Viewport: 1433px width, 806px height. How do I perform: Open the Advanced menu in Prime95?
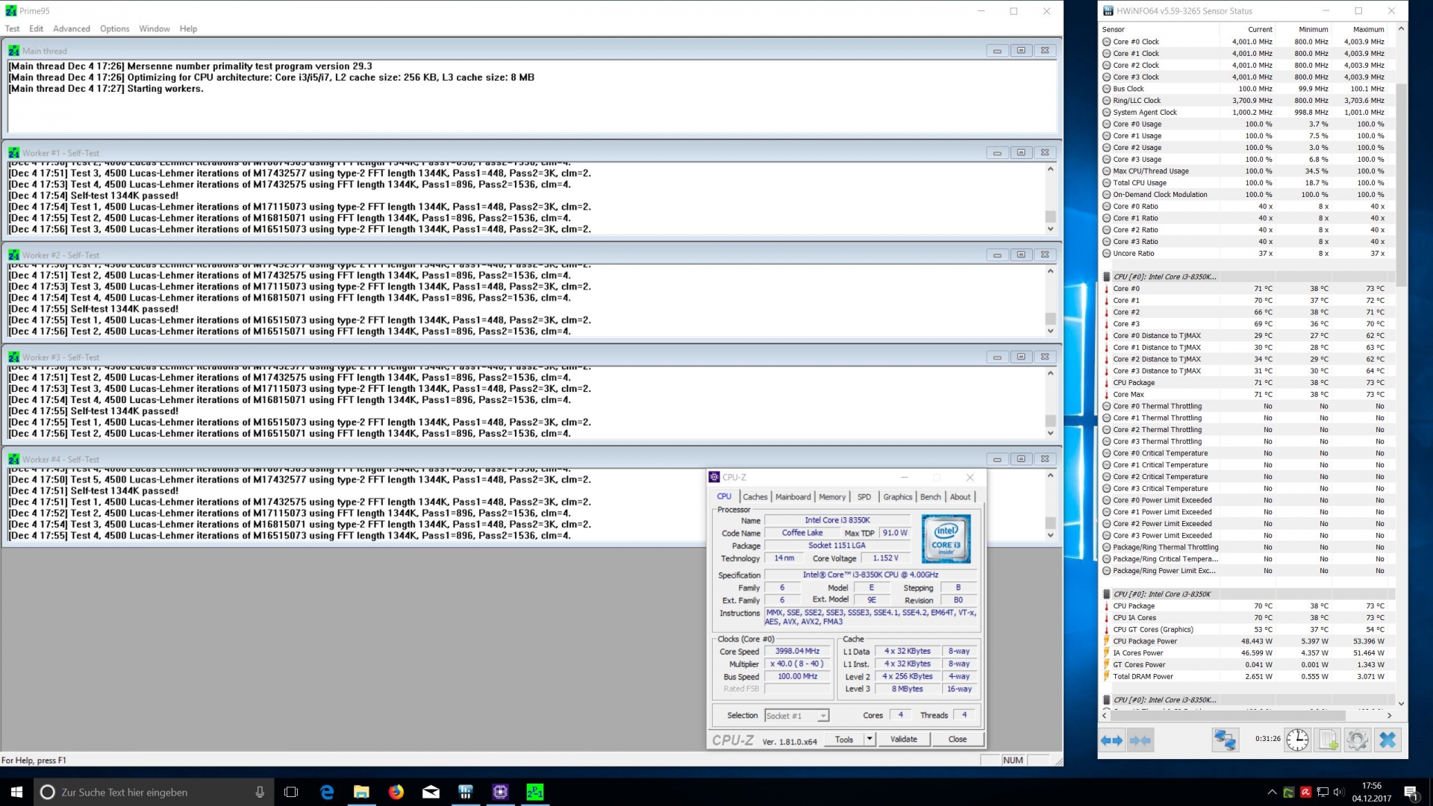tap(71, 28)
